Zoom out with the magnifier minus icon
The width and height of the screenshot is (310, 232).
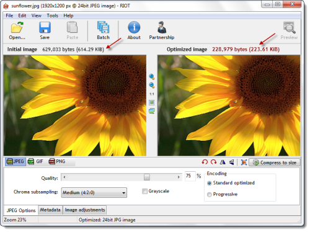[x=151, y=85]
